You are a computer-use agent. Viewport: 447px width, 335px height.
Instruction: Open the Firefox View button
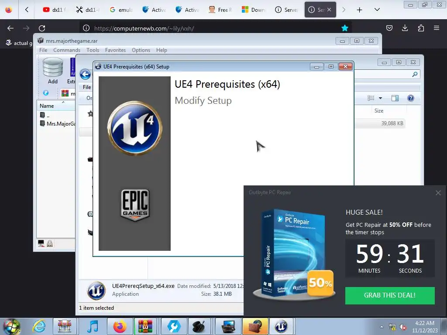pos(9,10)
